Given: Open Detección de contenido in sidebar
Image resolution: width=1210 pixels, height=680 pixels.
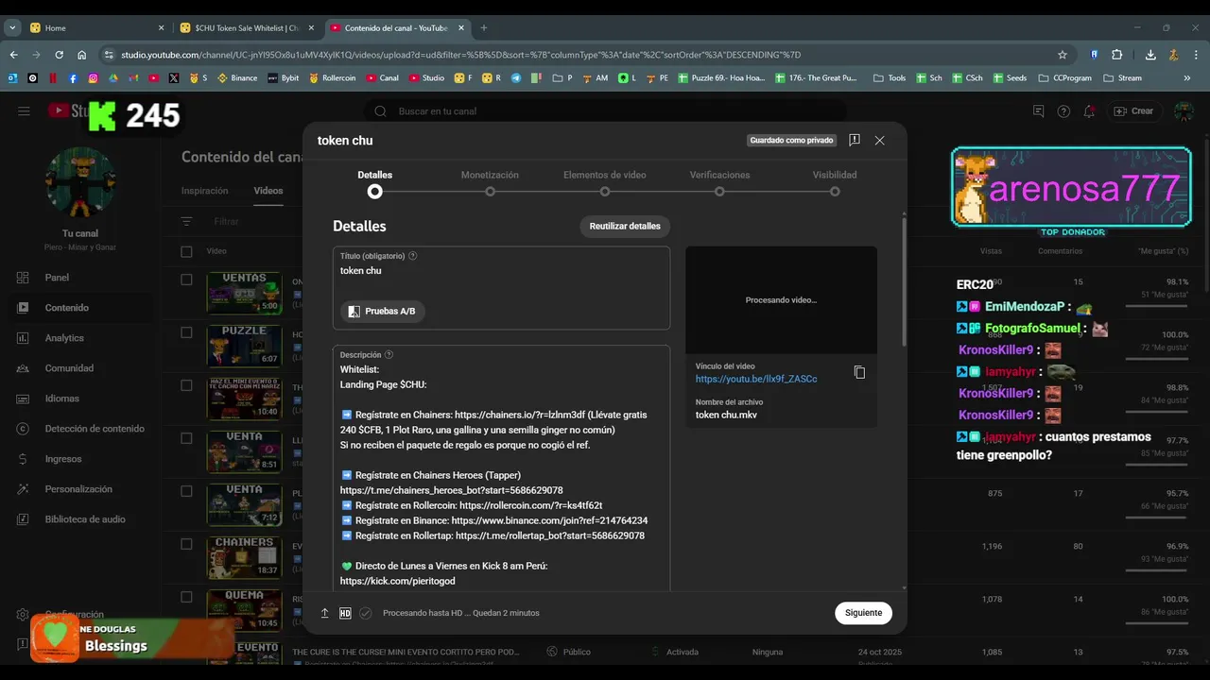Looking at the screenshot, I should pyautogui.click(x=83, y=429).
